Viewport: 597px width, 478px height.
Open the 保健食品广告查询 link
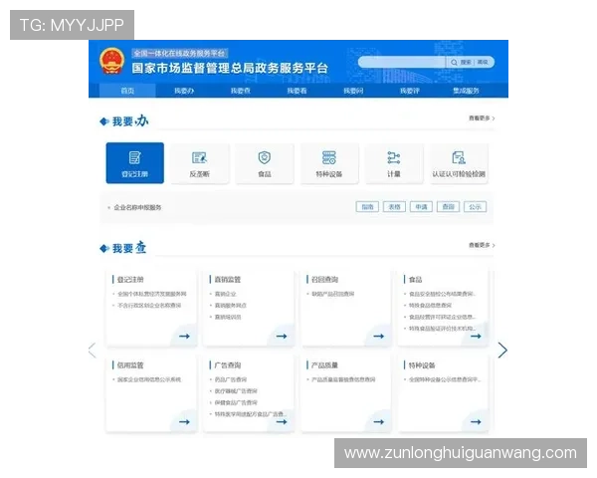click(236, 402)
